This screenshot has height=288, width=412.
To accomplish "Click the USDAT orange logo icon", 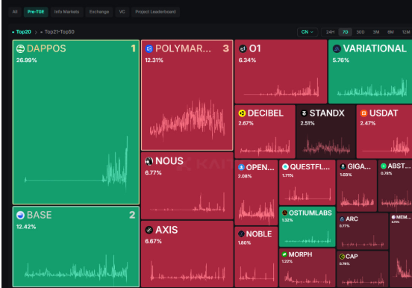I will (x=363, y=113).
